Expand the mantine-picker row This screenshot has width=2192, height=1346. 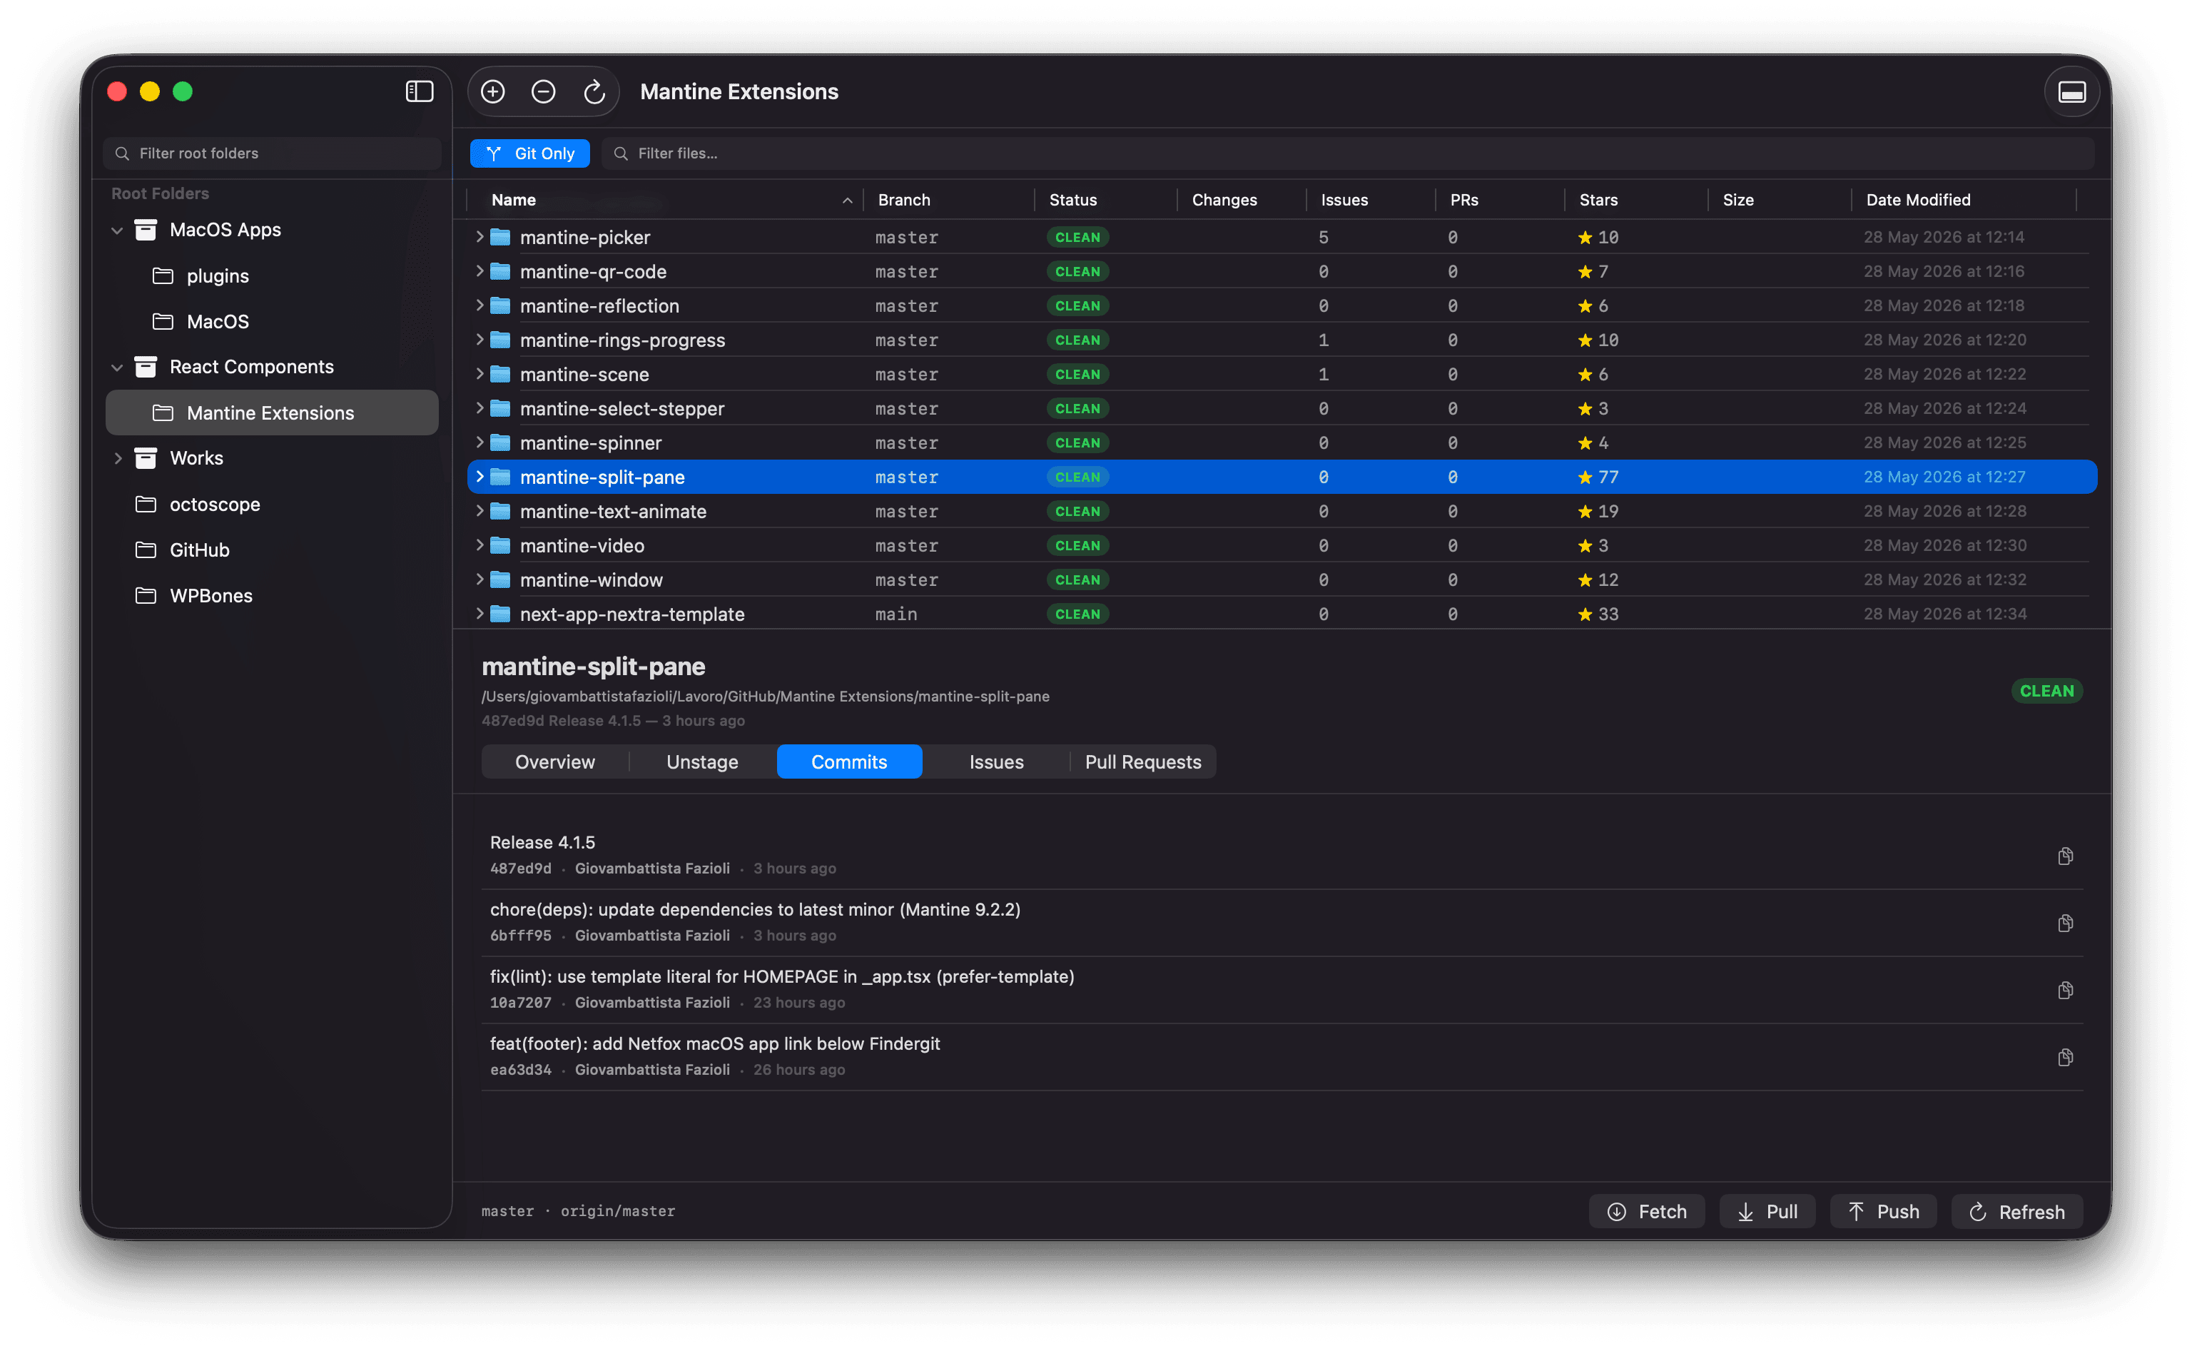tap(479, 237)
